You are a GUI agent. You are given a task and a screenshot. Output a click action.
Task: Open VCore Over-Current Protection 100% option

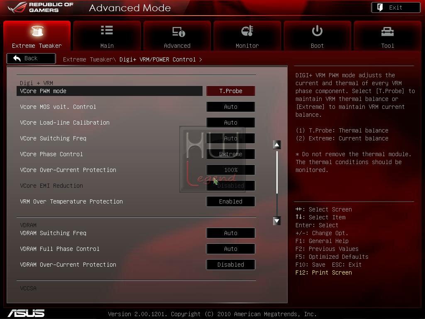(231, 170)
